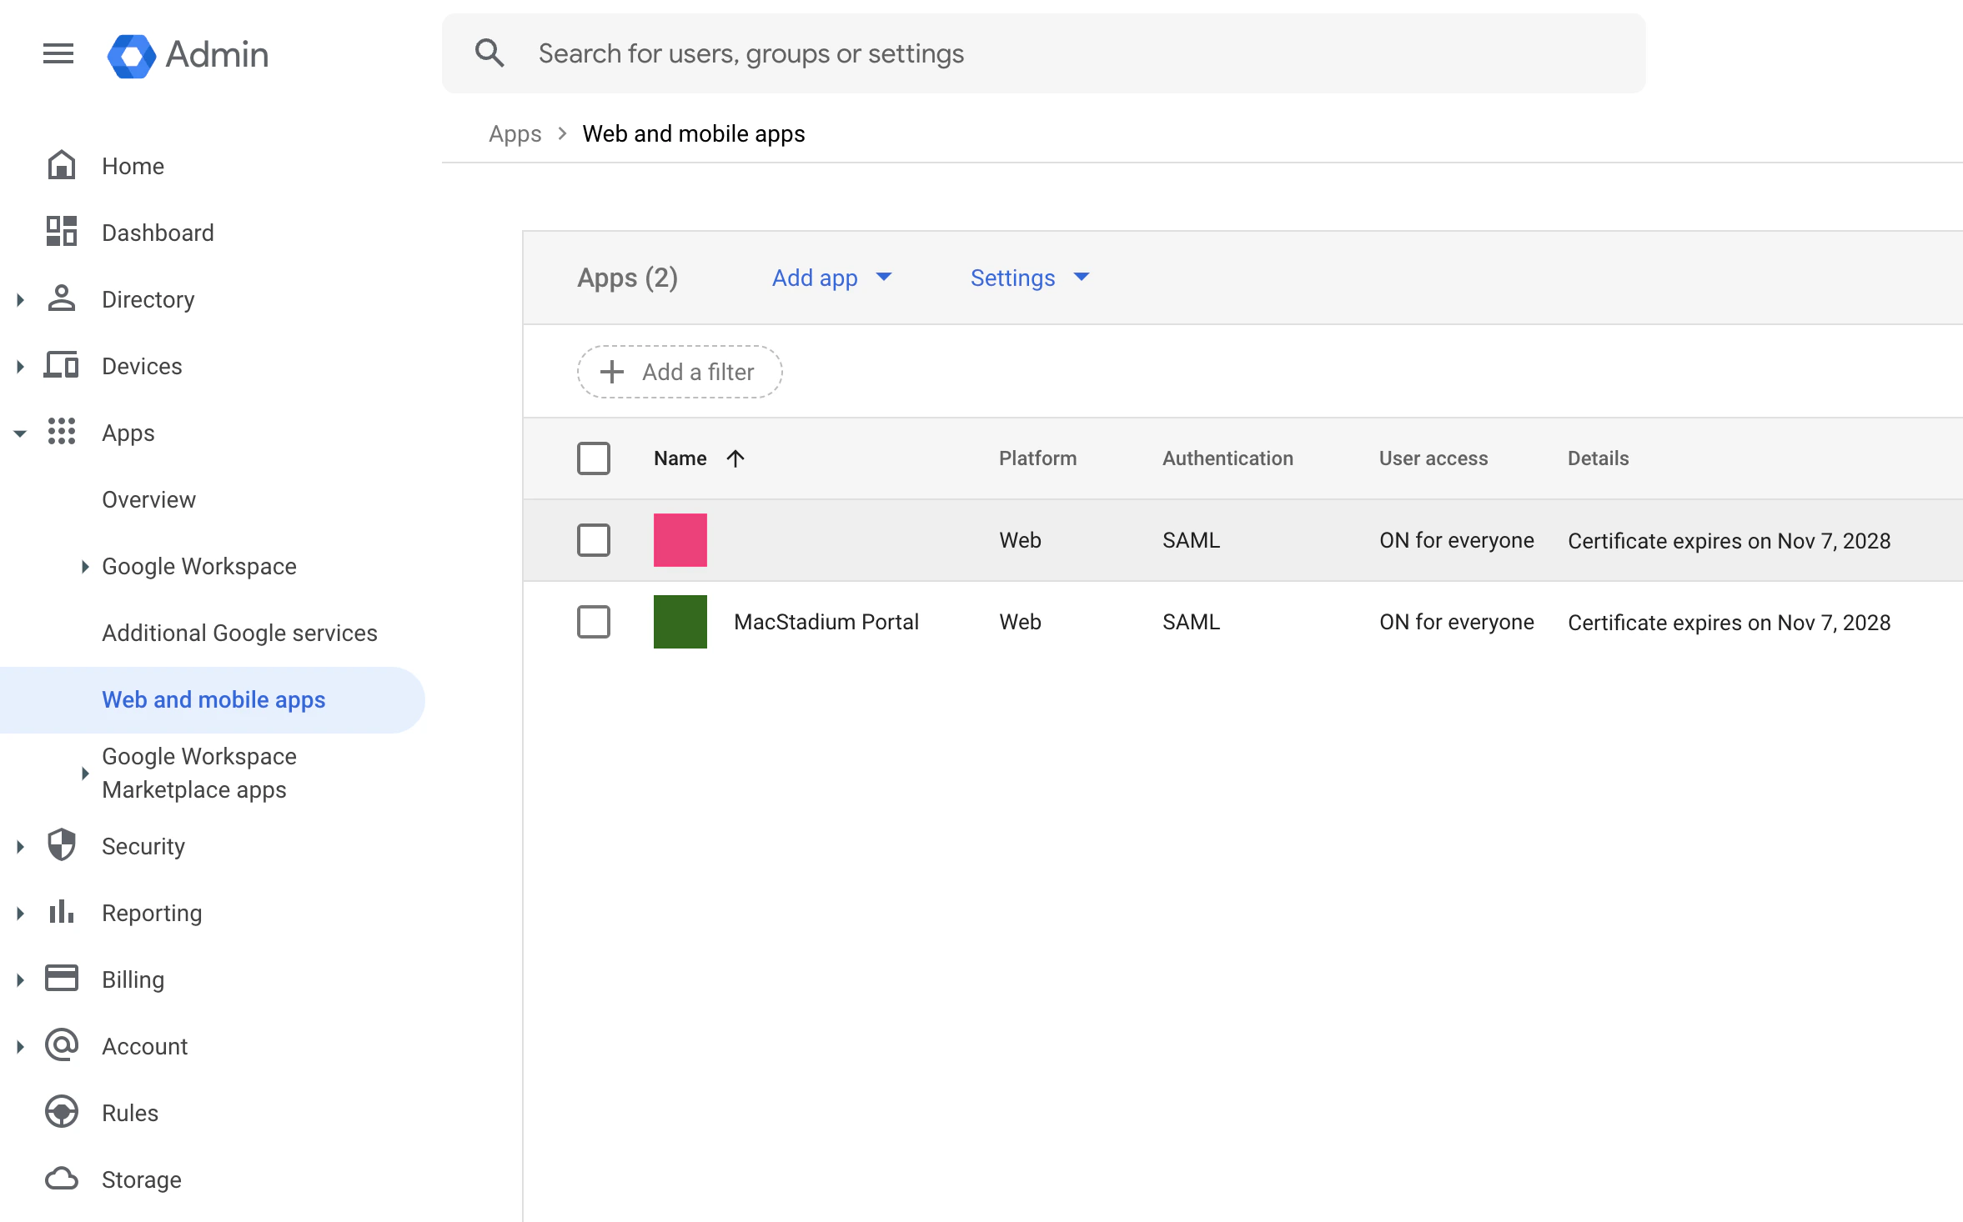This screenshot has height=1222, width=1963.
Task: Open the hamburger main menu icon
Action: 58,54
